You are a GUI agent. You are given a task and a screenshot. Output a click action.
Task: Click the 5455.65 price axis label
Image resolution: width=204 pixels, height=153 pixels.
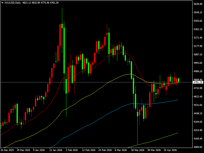click(x=198, y=21)
